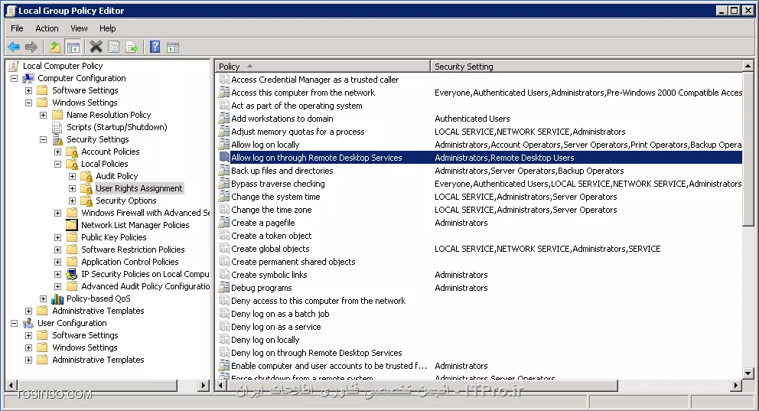Screen dimensions: 759x411
Task: Click the Delete X toolbar icon
Action: (x=96, y=47)
